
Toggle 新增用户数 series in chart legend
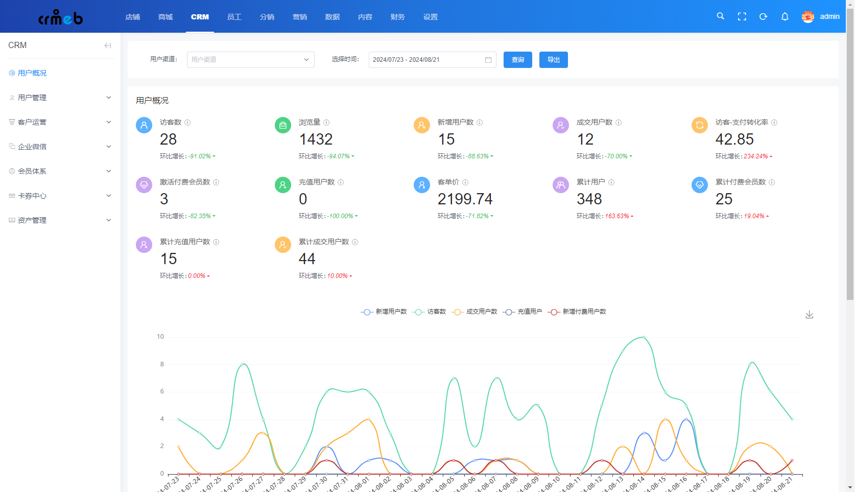pyautogui.click(x=384, y=312)
